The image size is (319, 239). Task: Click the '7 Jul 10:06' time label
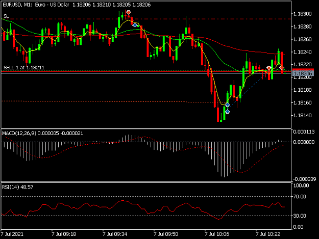click(217, 234)
